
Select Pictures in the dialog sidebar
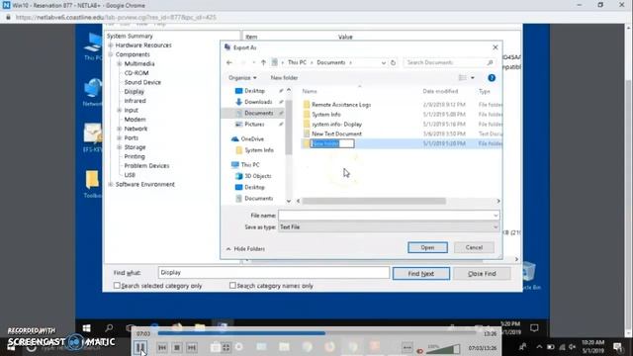pos(254,125)
